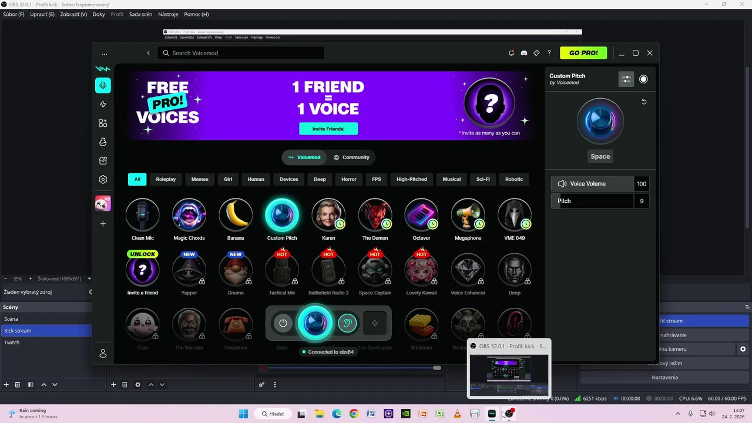This screenshot has height=423, width=752.
Task: Open the Invite a friend unlock voice
Action: [x=142, y=270]
